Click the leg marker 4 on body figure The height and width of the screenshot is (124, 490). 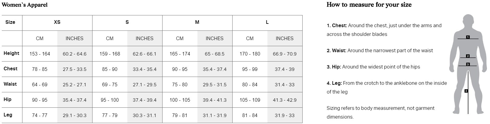(466, 91)
